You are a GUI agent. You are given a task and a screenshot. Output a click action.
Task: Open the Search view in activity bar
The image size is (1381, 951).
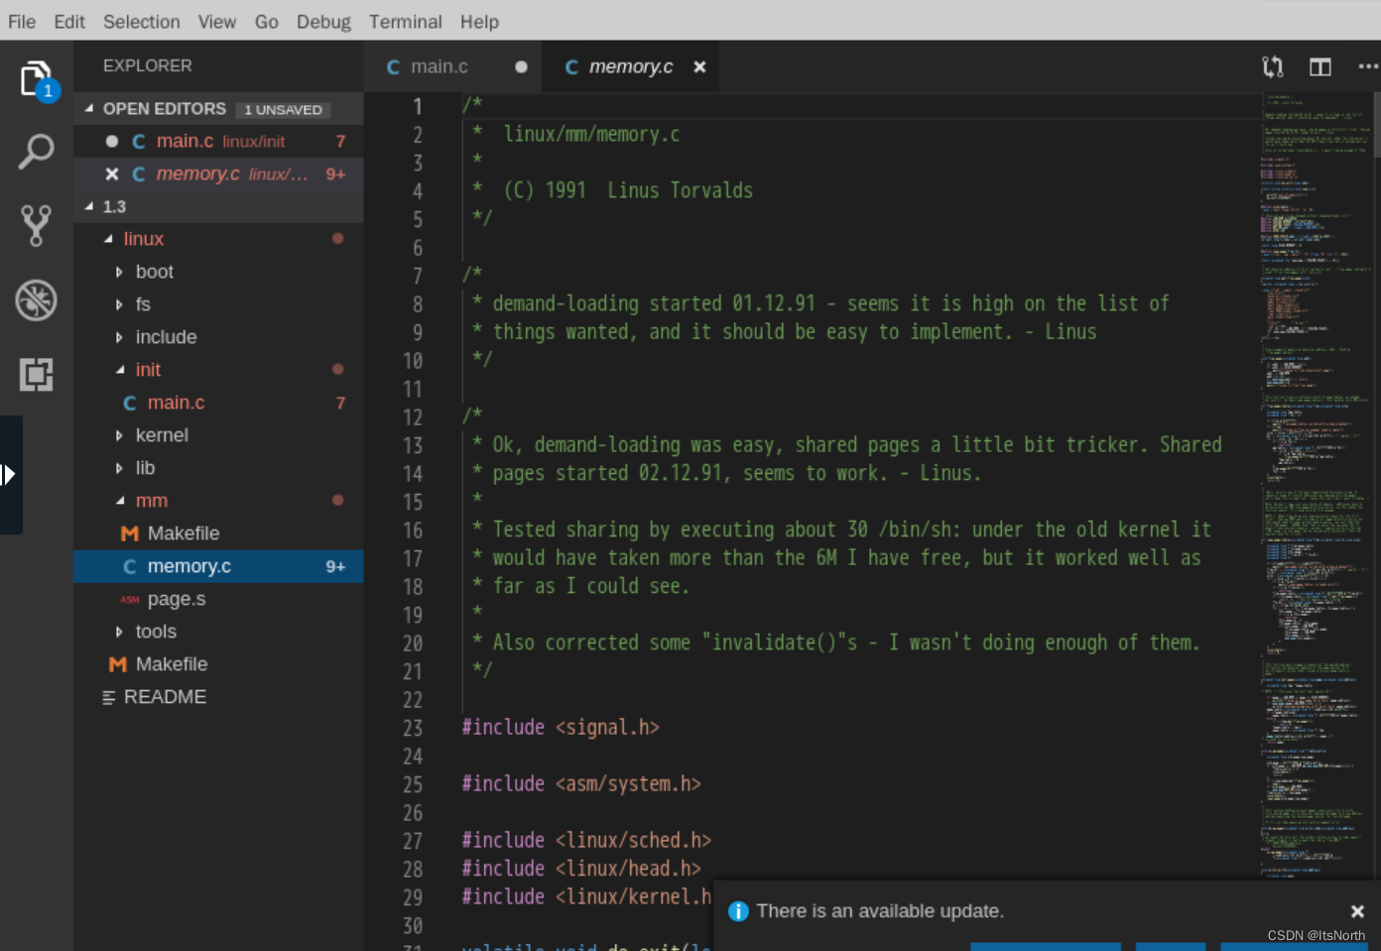click(x=36, y=152)
